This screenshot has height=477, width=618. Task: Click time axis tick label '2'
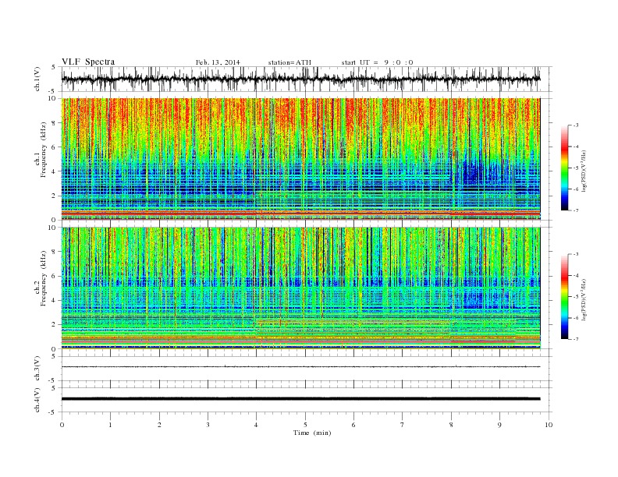point(159,425)
